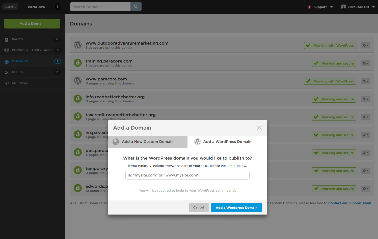
Task: Click the lock icon beside eo.paracore domain
Action: tap(78, 134)
